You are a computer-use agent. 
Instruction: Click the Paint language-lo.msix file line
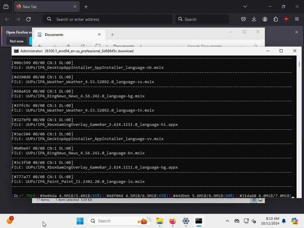(x=78, y=182)
